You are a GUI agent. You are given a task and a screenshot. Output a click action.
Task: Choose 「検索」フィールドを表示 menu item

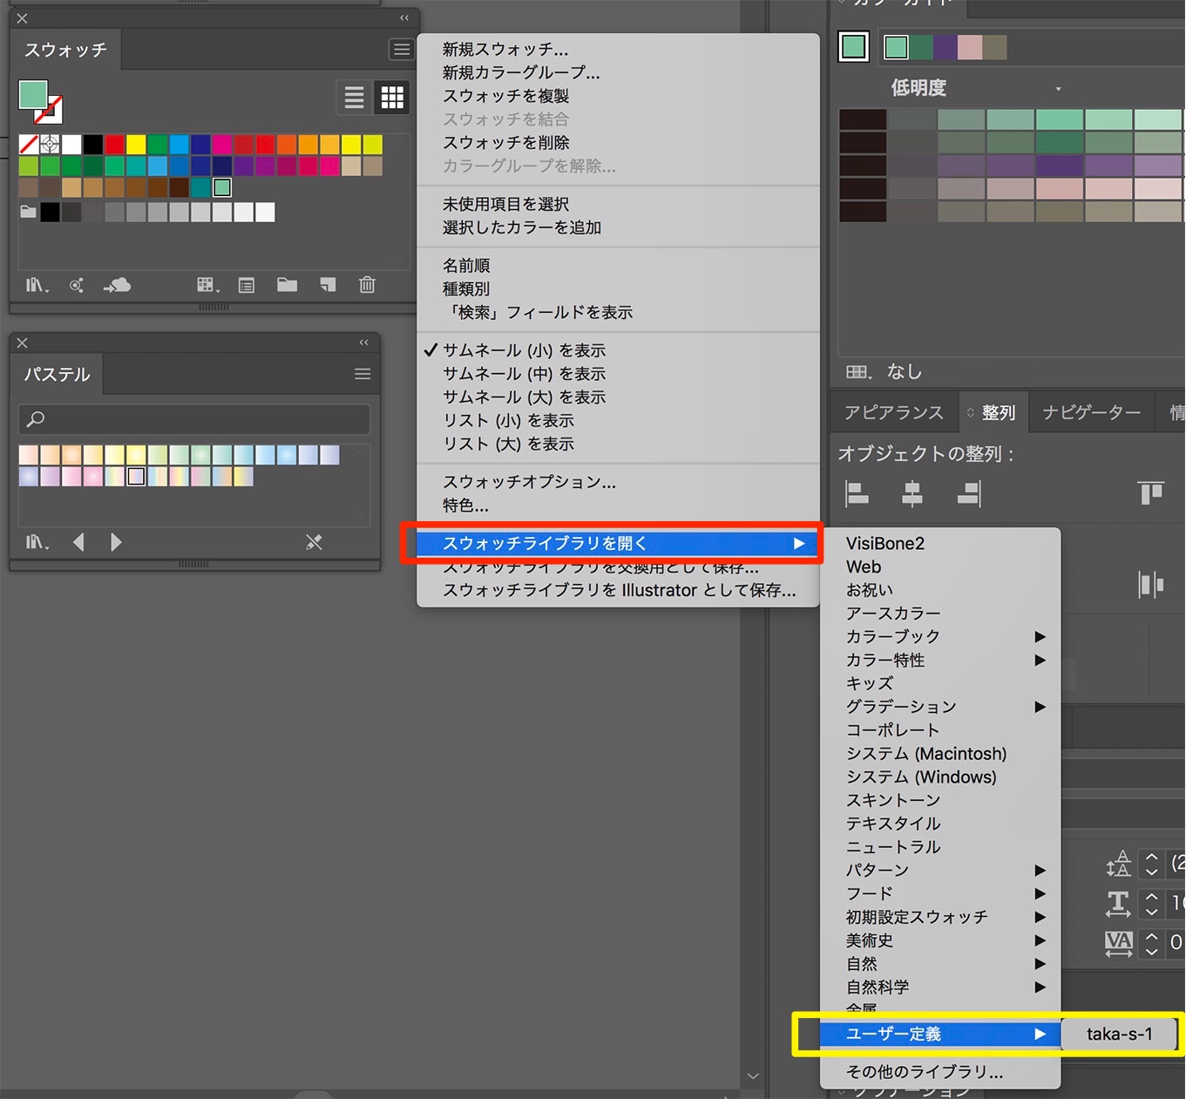click(619, 312)
